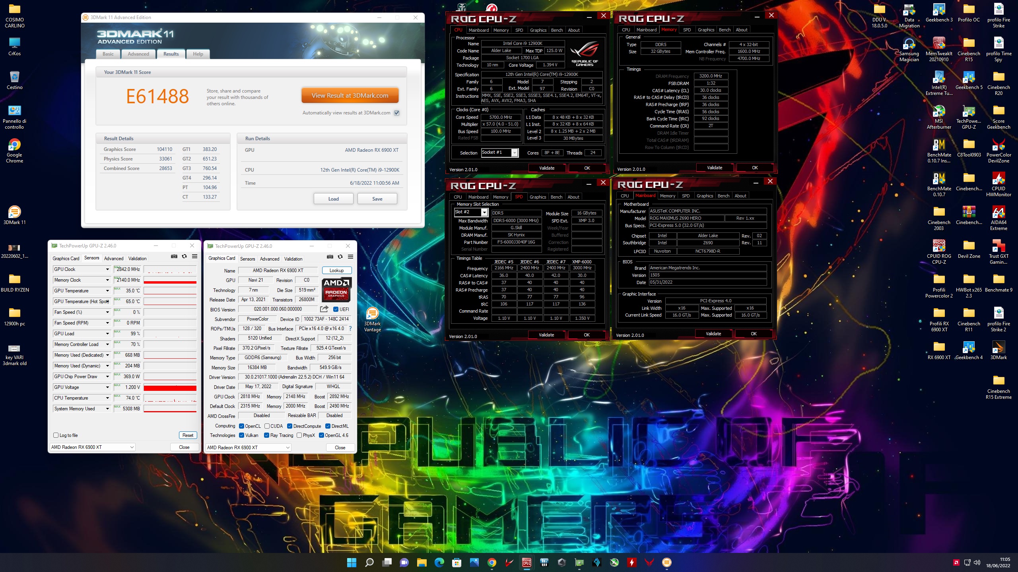Viewport: 1018px width, 572px height.
Task: Click AMD Radeon Graphics logo in GPU-Z
Action: tap(336, 289)
